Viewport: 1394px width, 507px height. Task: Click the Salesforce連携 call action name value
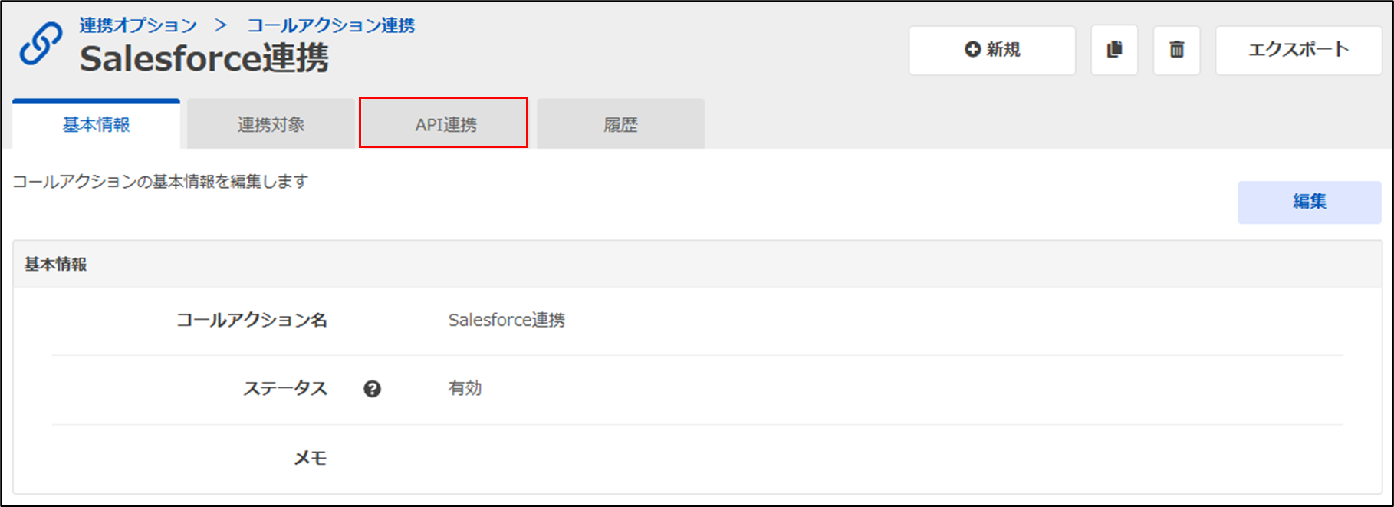click(506, 320)
